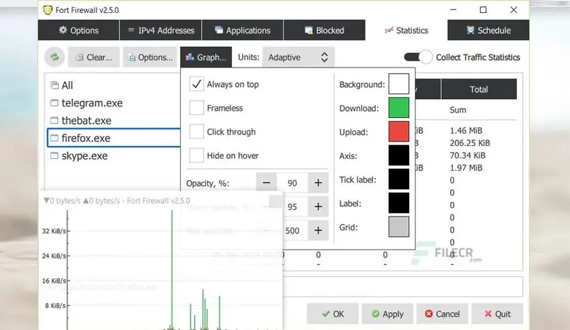Toggle the Collect Traffic Statistics switch
The height and width of the screenshot is (330, 570).
click(418, 57)
